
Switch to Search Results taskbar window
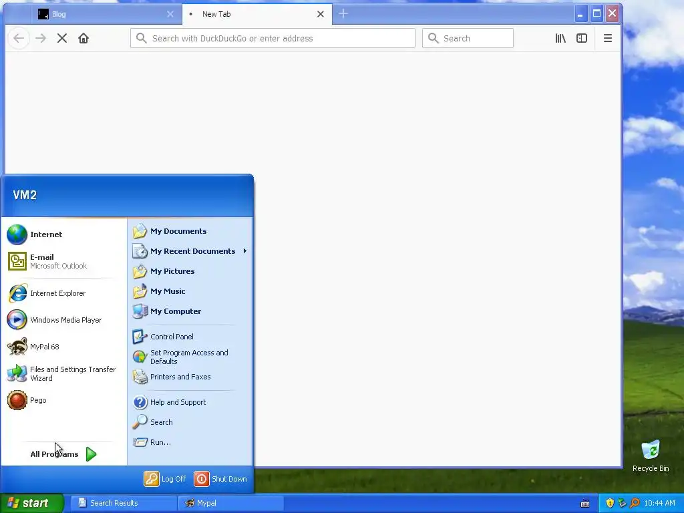click(x=124, y=503)
